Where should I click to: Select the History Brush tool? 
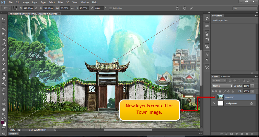pos(4,64)
